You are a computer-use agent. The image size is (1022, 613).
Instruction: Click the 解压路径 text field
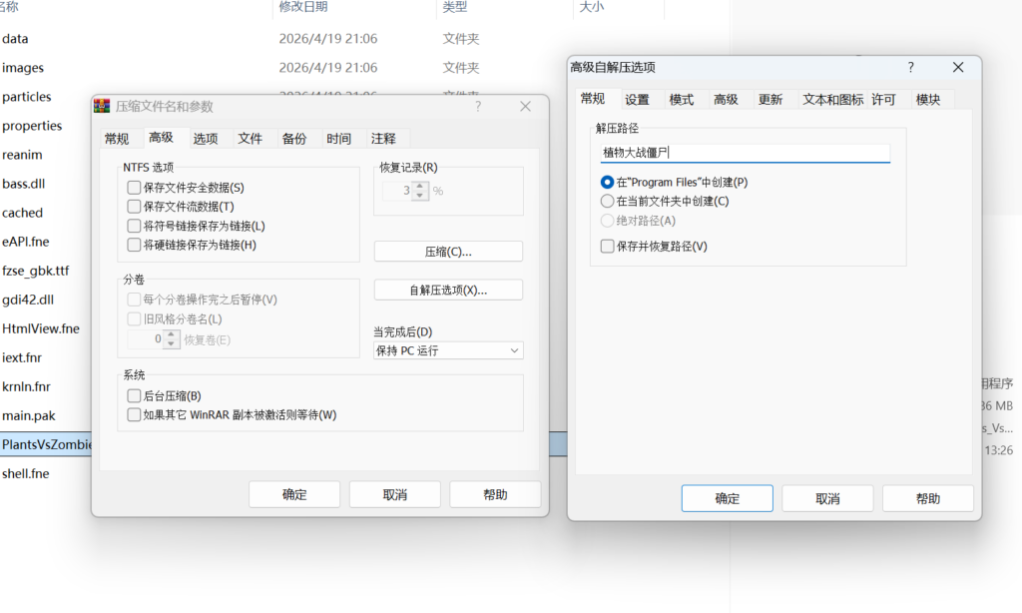pyautogui.click(x=744, y=153)
